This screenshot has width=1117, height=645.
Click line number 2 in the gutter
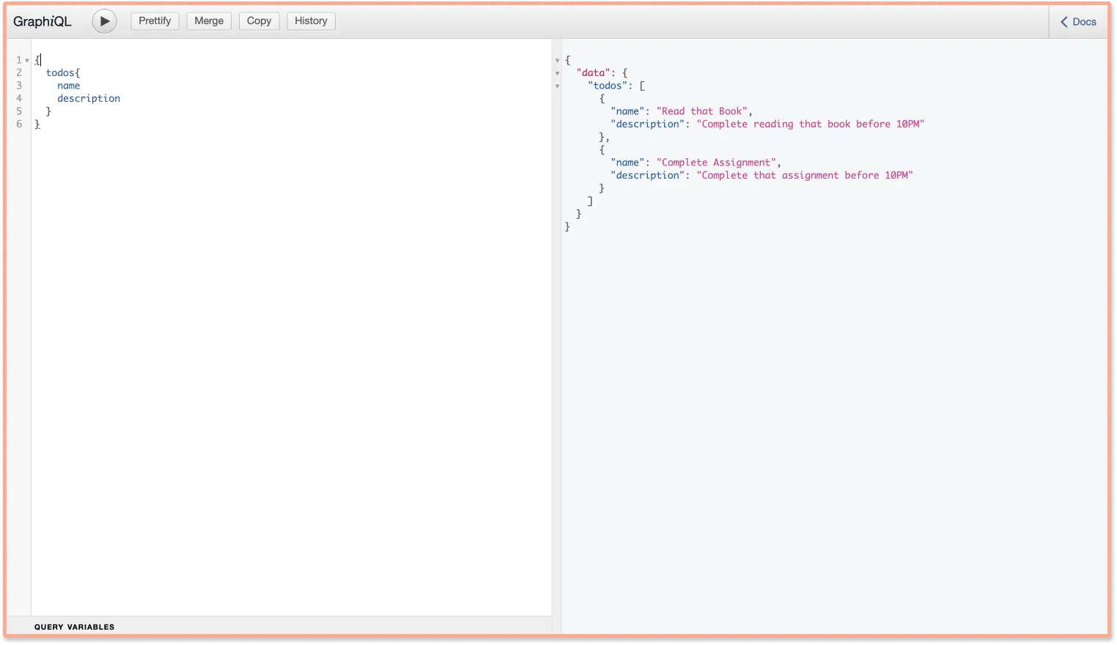(19, 73)
